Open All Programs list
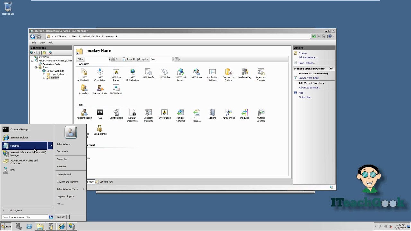The image size is (411, 231). tap(16, 210)
